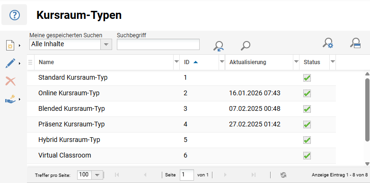Open Treffer pro Seite 100 dropdown
Screen dimensions: 370x183
tap(97, 175)
